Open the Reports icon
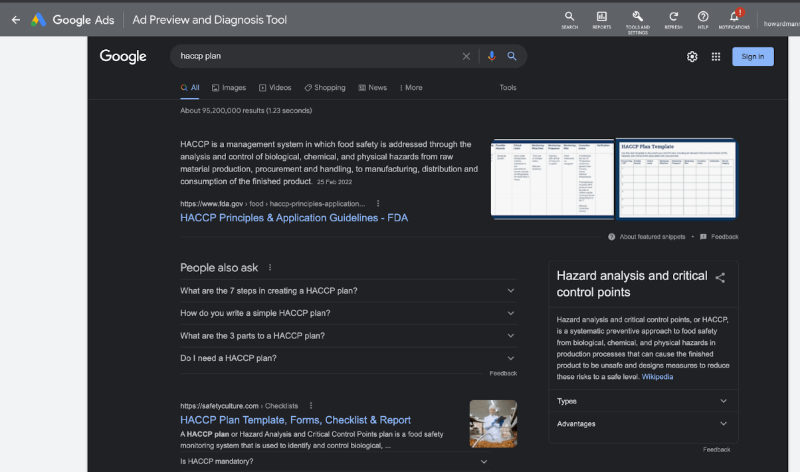 click(601, 20)
